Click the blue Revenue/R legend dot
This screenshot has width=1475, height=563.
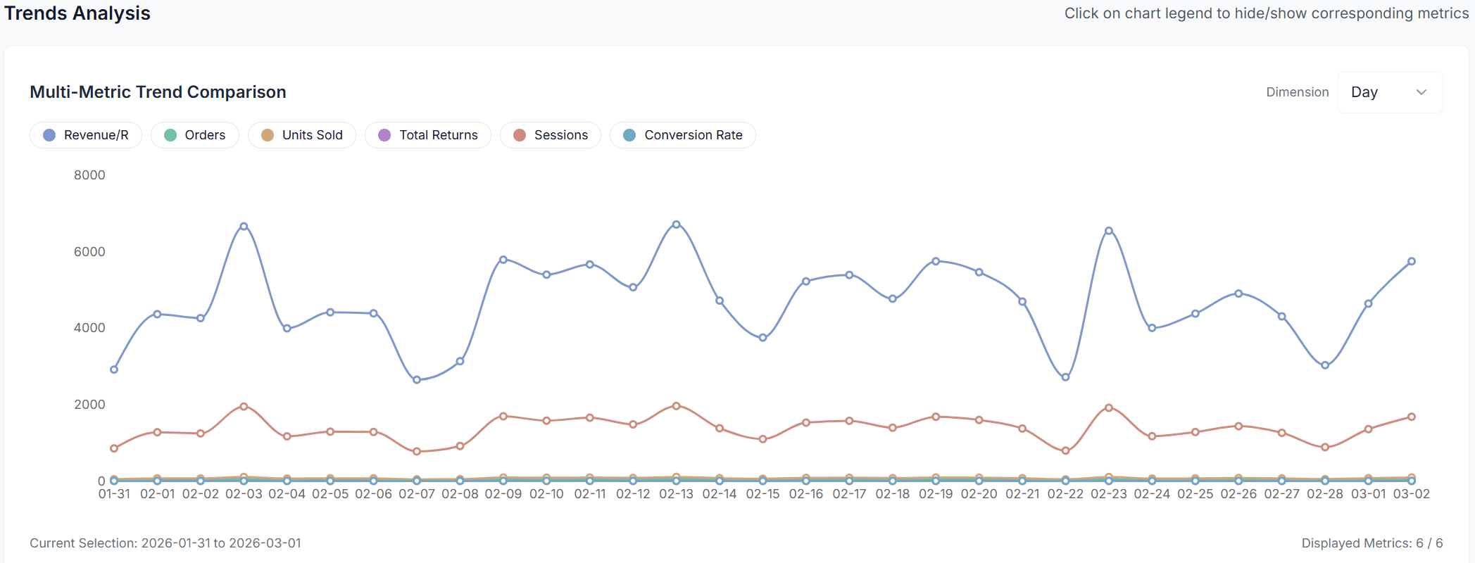click(49, 135)
